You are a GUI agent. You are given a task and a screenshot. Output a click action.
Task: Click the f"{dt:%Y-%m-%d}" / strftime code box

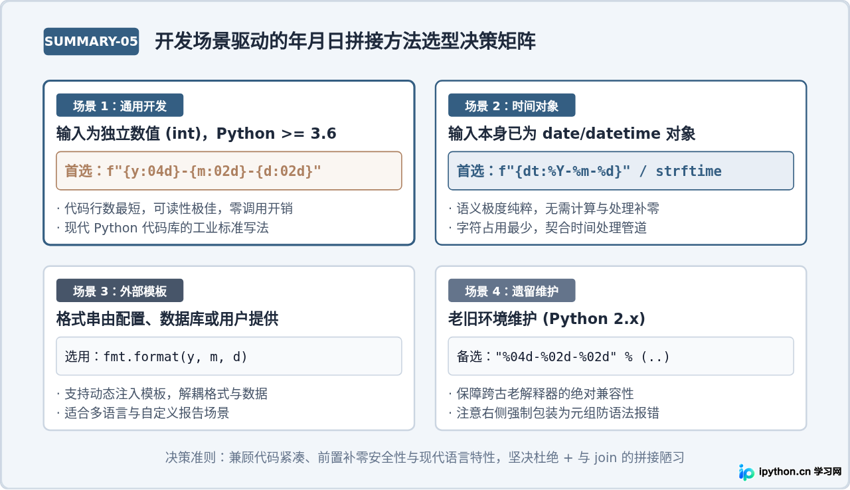tap(621, 171)
